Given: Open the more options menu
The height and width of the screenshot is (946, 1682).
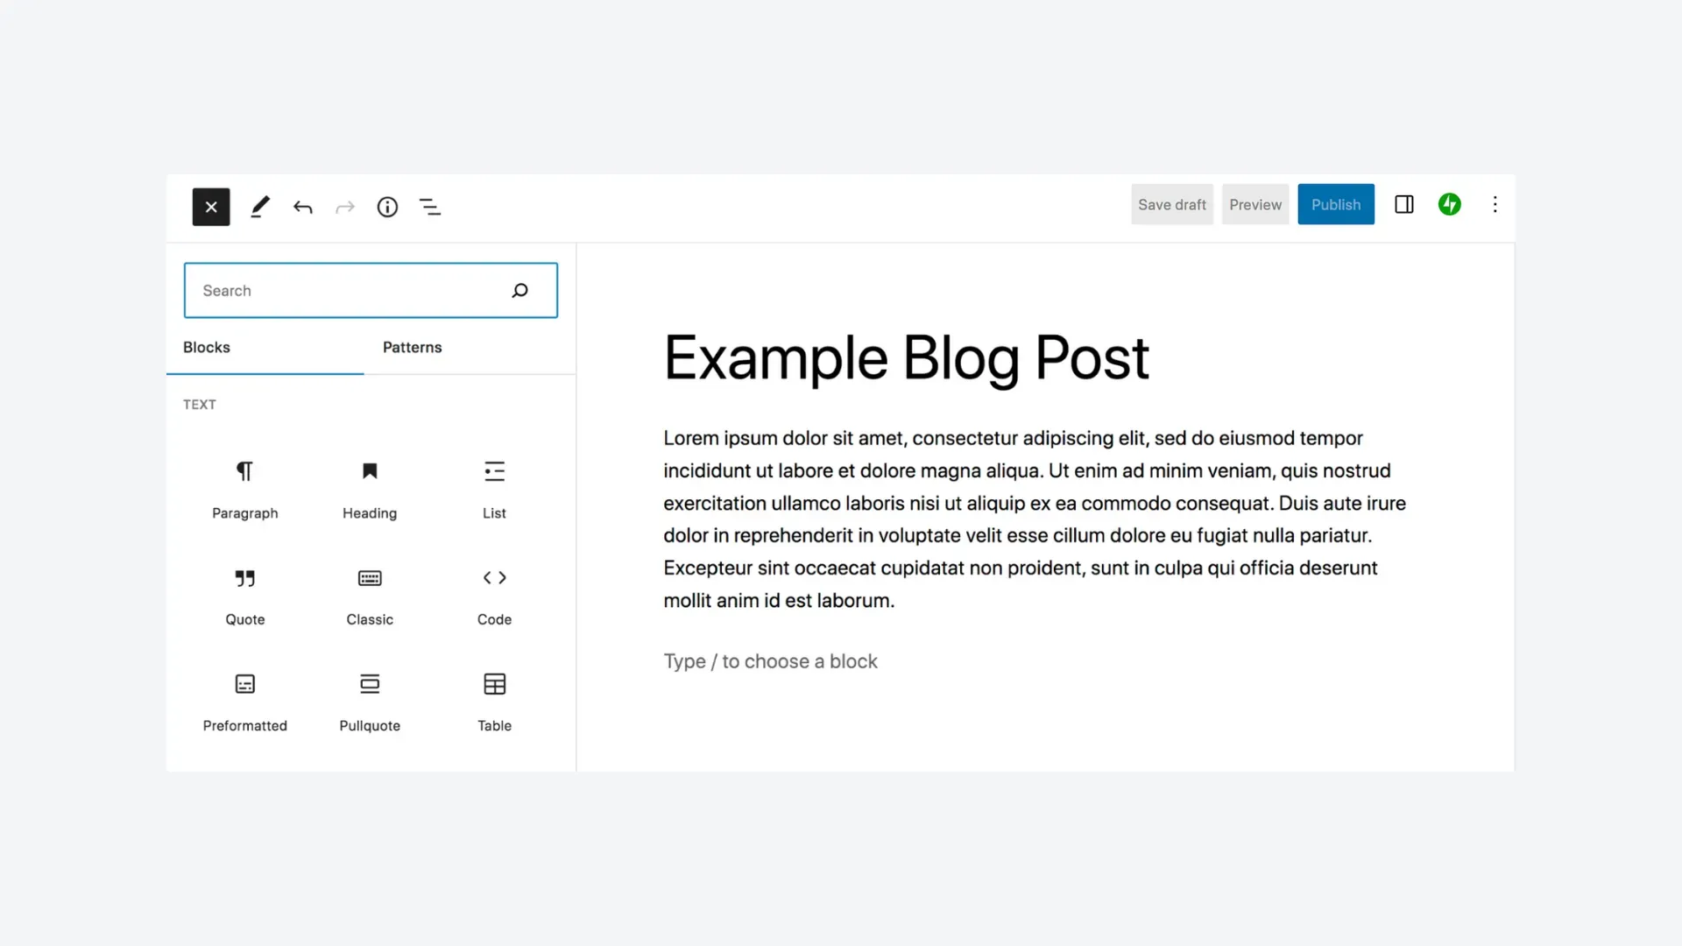Looking at the screenshot, I should click(x=1495, y=204).
